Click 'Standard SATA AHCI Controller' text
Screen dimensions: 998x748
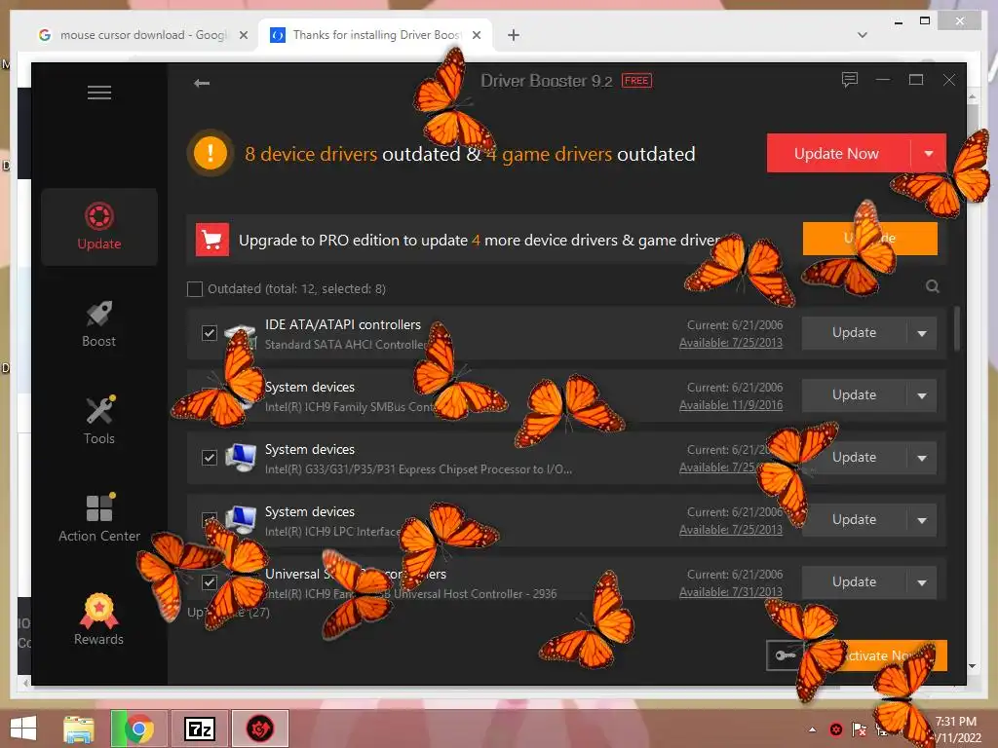tap(346, 345)
